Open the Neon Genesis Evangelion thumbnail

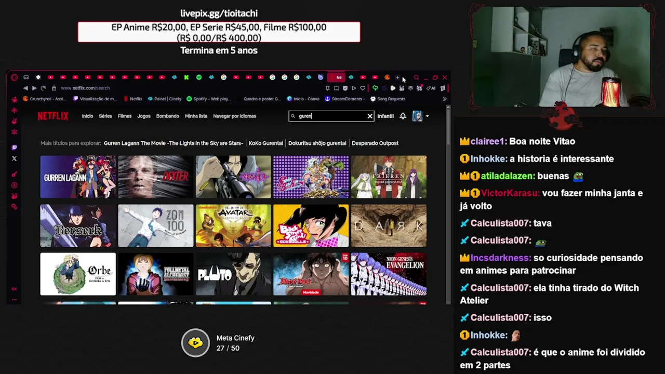[x=389, y=274]
